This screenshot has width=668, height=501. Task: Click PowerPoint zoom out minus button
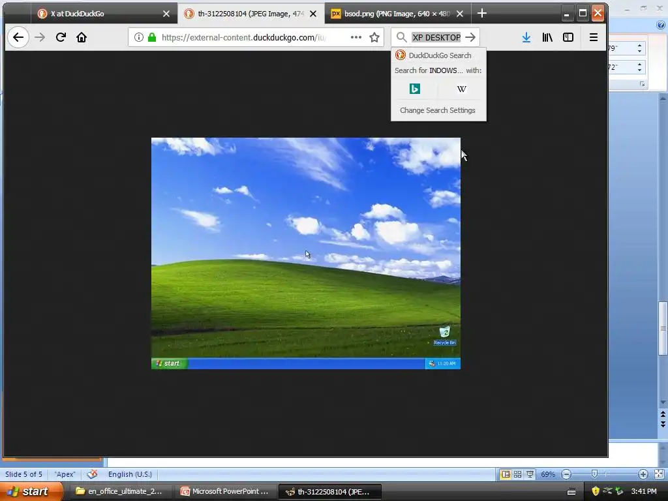[566, 474]
